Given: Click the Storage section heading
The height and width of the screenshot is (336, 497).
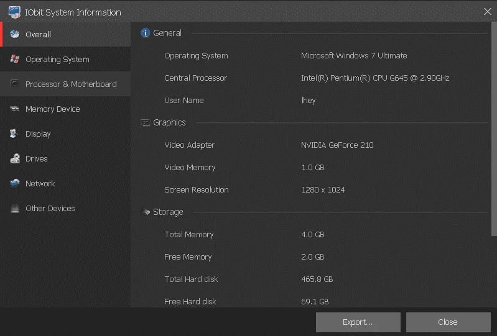Looking at the screenshot, I should [168, 212].
